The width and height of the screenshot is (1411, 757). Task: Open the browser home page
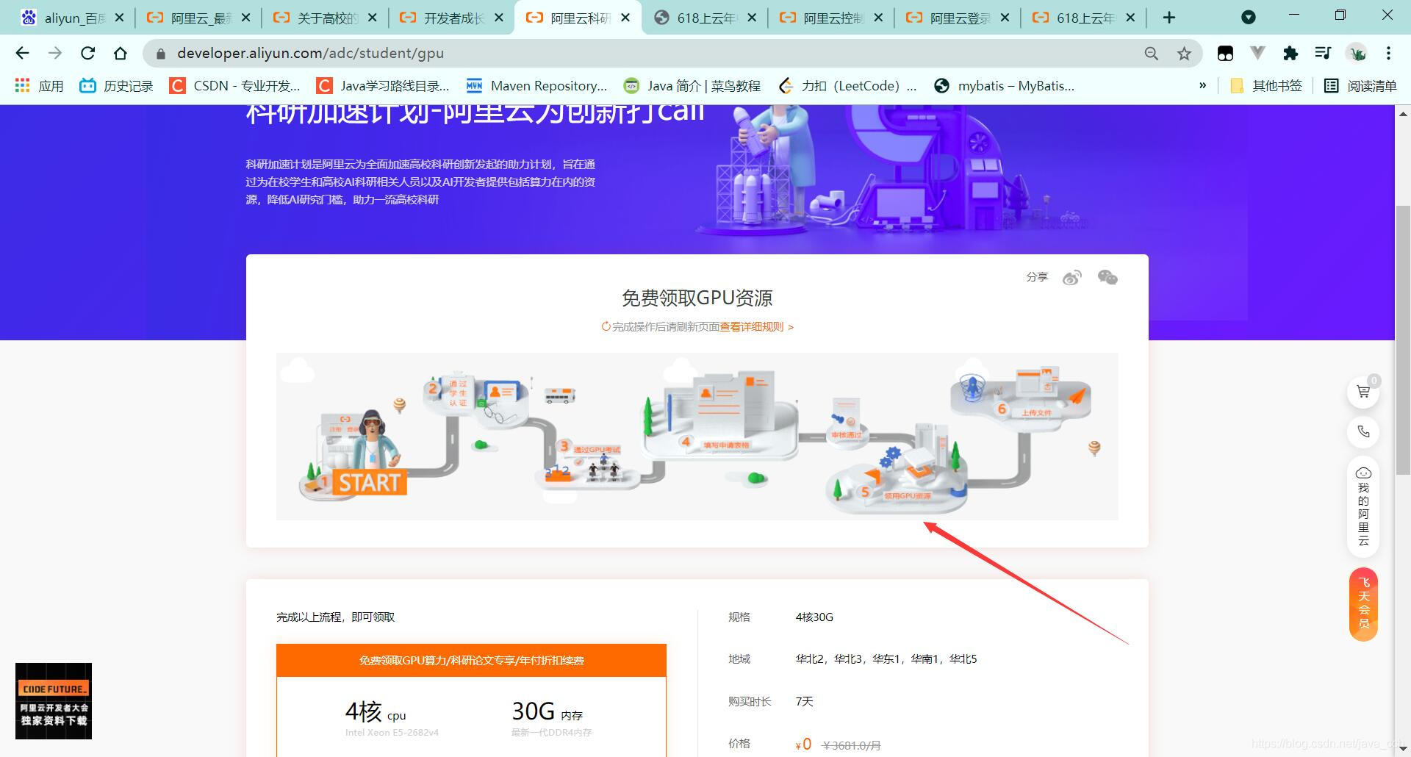click(121, 53)
